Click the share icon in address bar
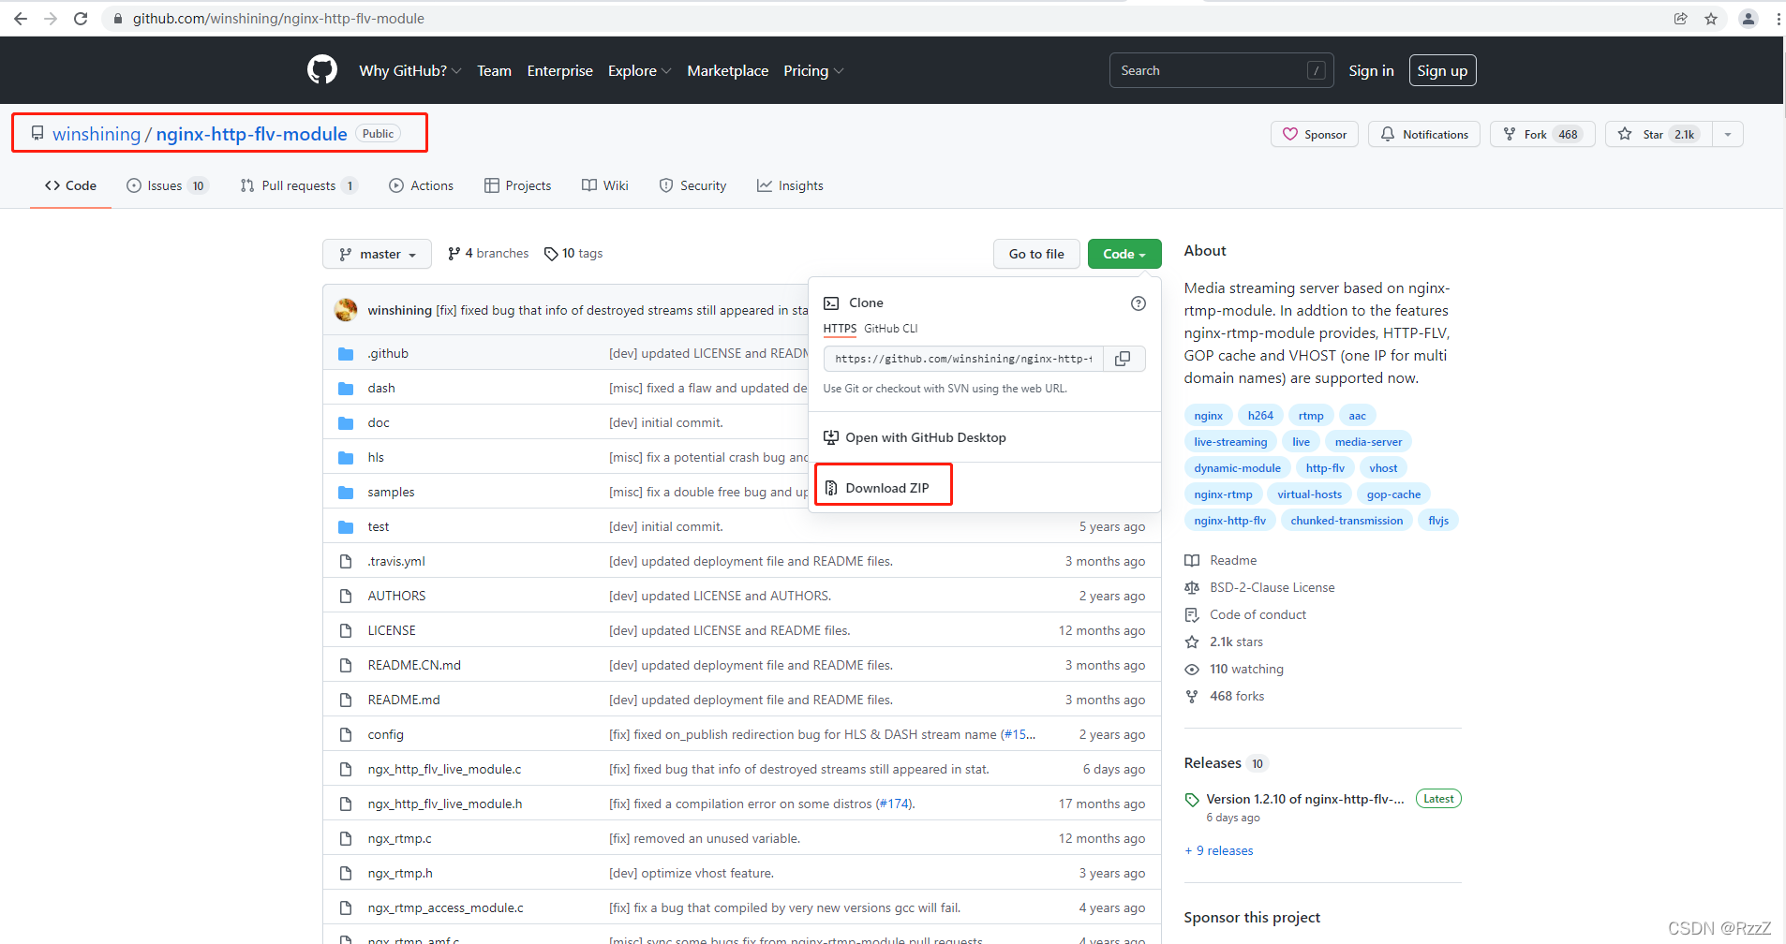The image size is (1786, 944). pos(1681,18)
